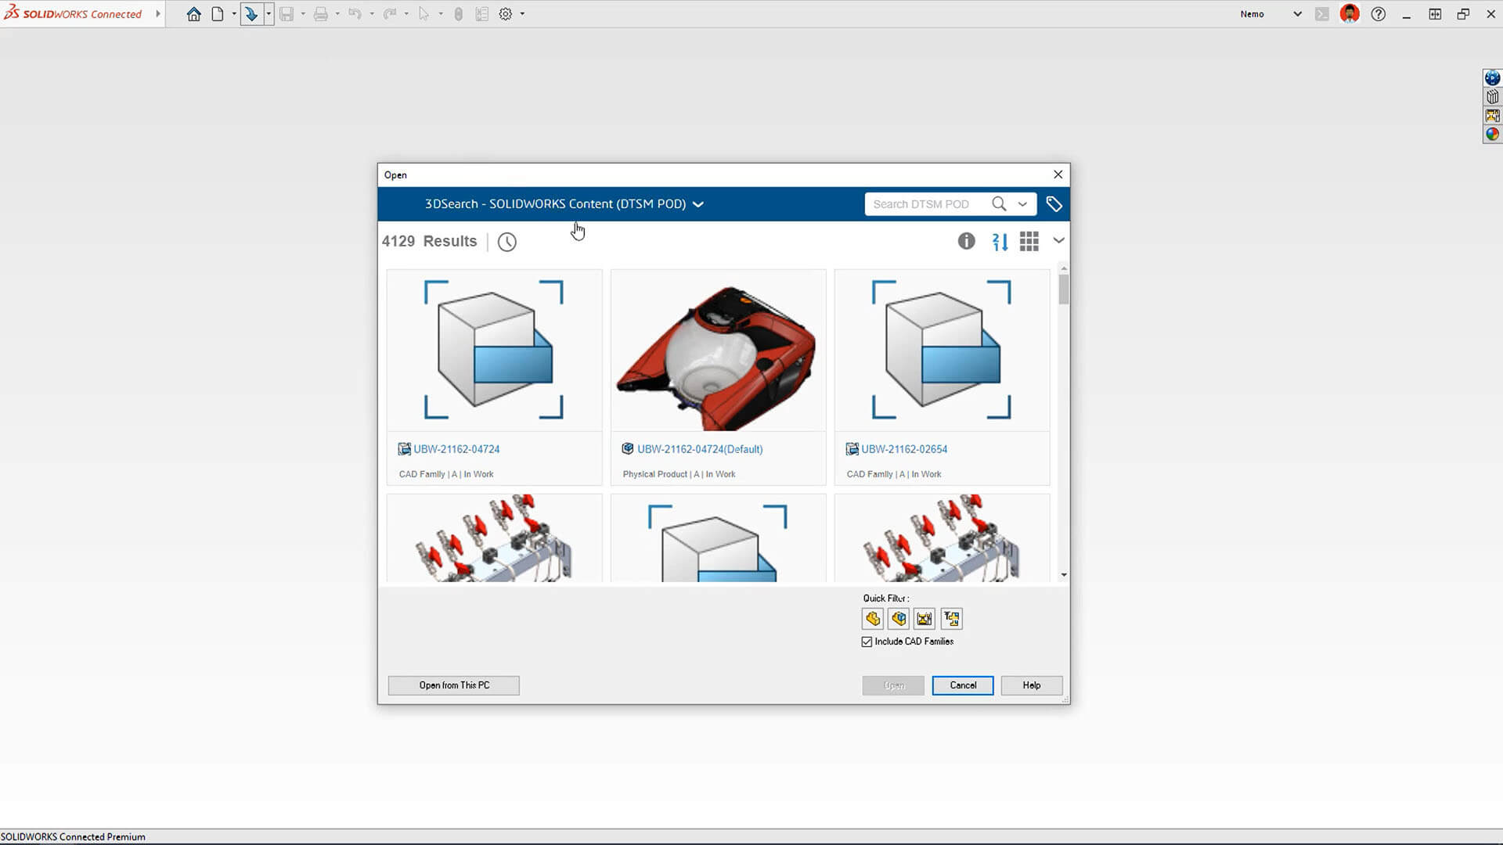1503x845 pixels.
Task: Expand the Options gear dropdown arrow
Action: click(522, 14)
